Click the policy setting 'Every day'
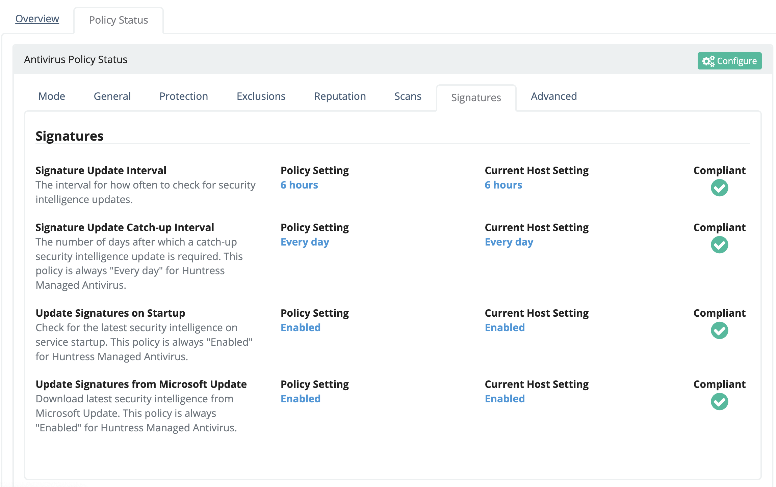Image resolution: width=776 pixels, height=487 pixels. pyautogui.click(x=305, y=242)
